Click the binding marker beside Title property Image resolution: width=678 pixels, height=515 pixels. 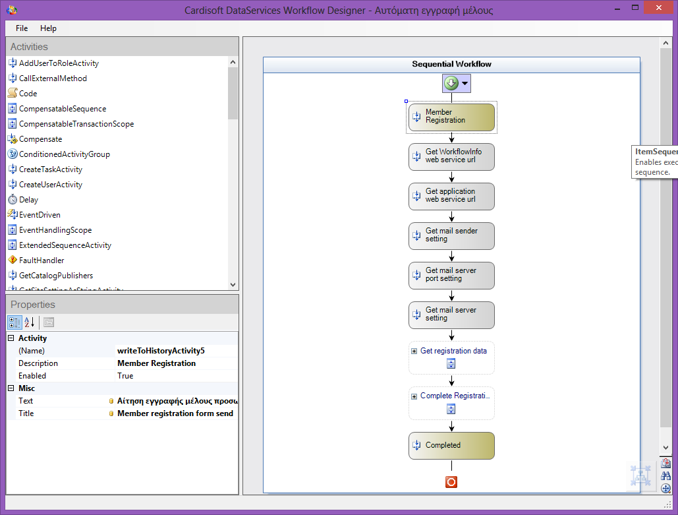[x=111, y=413]
